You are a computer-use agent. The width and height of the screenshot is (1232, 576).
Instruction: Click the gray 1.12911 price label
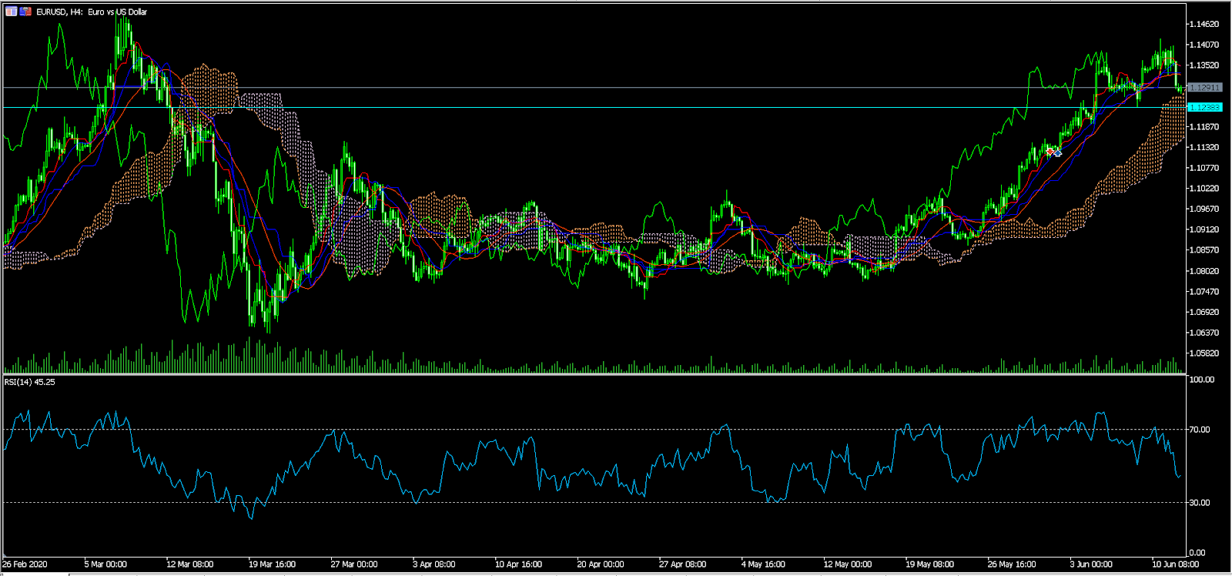tap(1204, 88)
